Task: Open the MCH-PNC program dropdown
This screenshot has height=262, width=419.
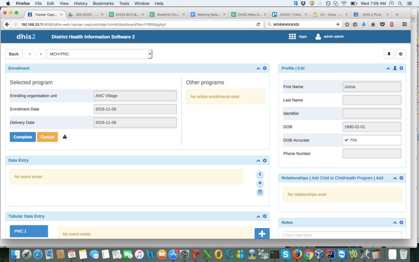Action: pyautogui.click(x=100, y=54)
